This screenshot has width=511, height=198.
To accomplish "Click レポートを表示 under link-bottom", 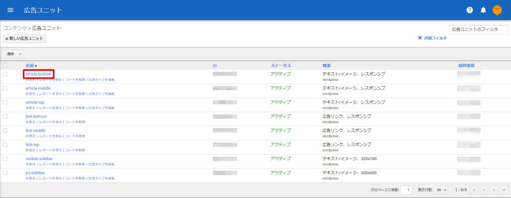I will coord(50,122).
